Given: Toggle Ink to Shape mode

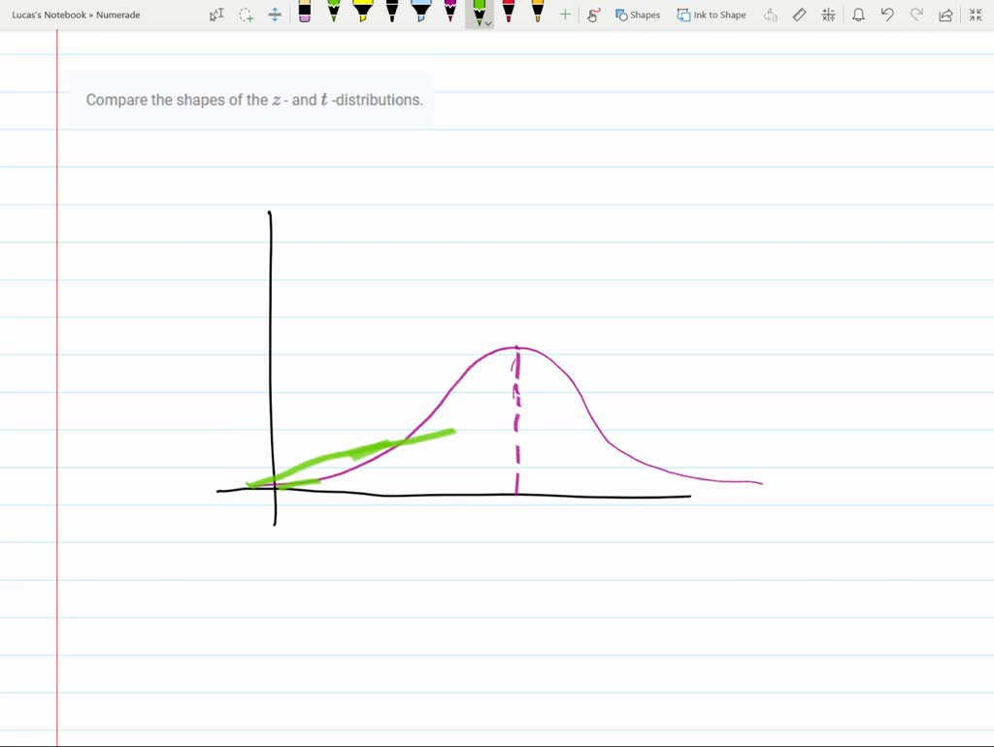Looking at the screenshot, I should click(x=712, y=15).
